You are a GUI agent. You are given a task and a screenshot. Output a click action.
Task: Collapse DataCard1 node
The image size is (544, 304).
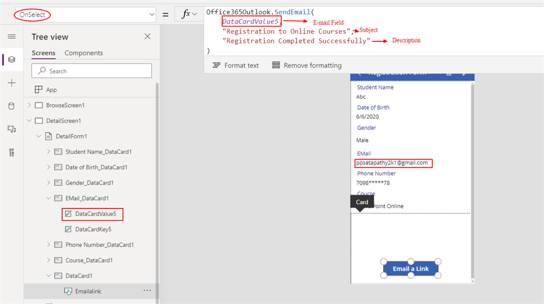click(48, 276)
